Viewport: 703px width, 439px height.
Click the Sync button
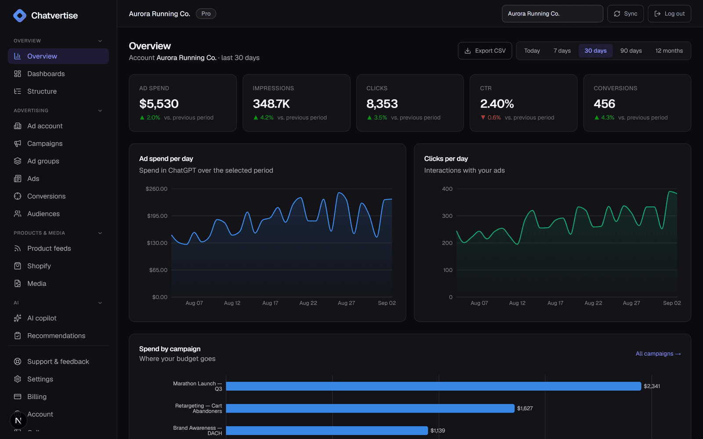coord(625,14)
